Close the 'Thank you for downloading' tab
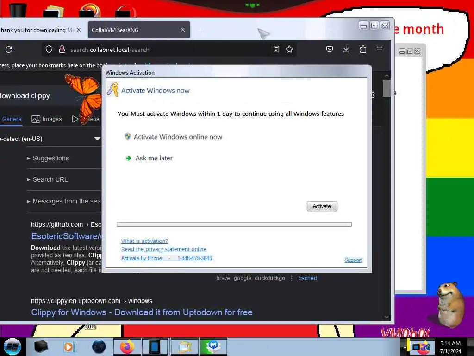 tap(79, 30)
